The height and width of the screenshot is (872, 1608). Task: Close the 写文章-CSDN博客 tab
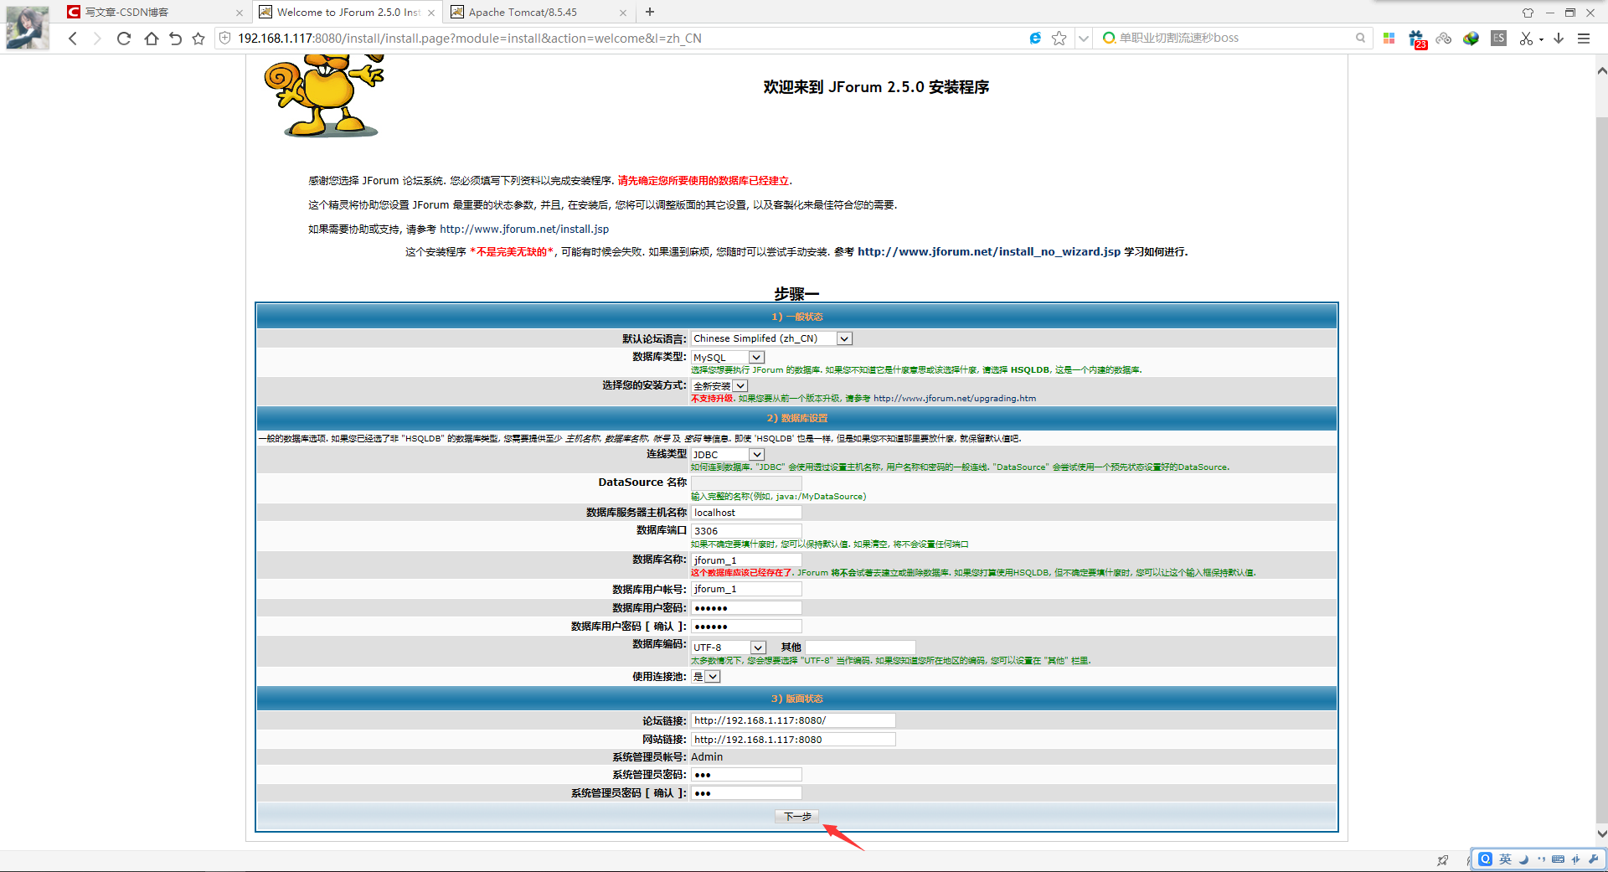[239, 13]
